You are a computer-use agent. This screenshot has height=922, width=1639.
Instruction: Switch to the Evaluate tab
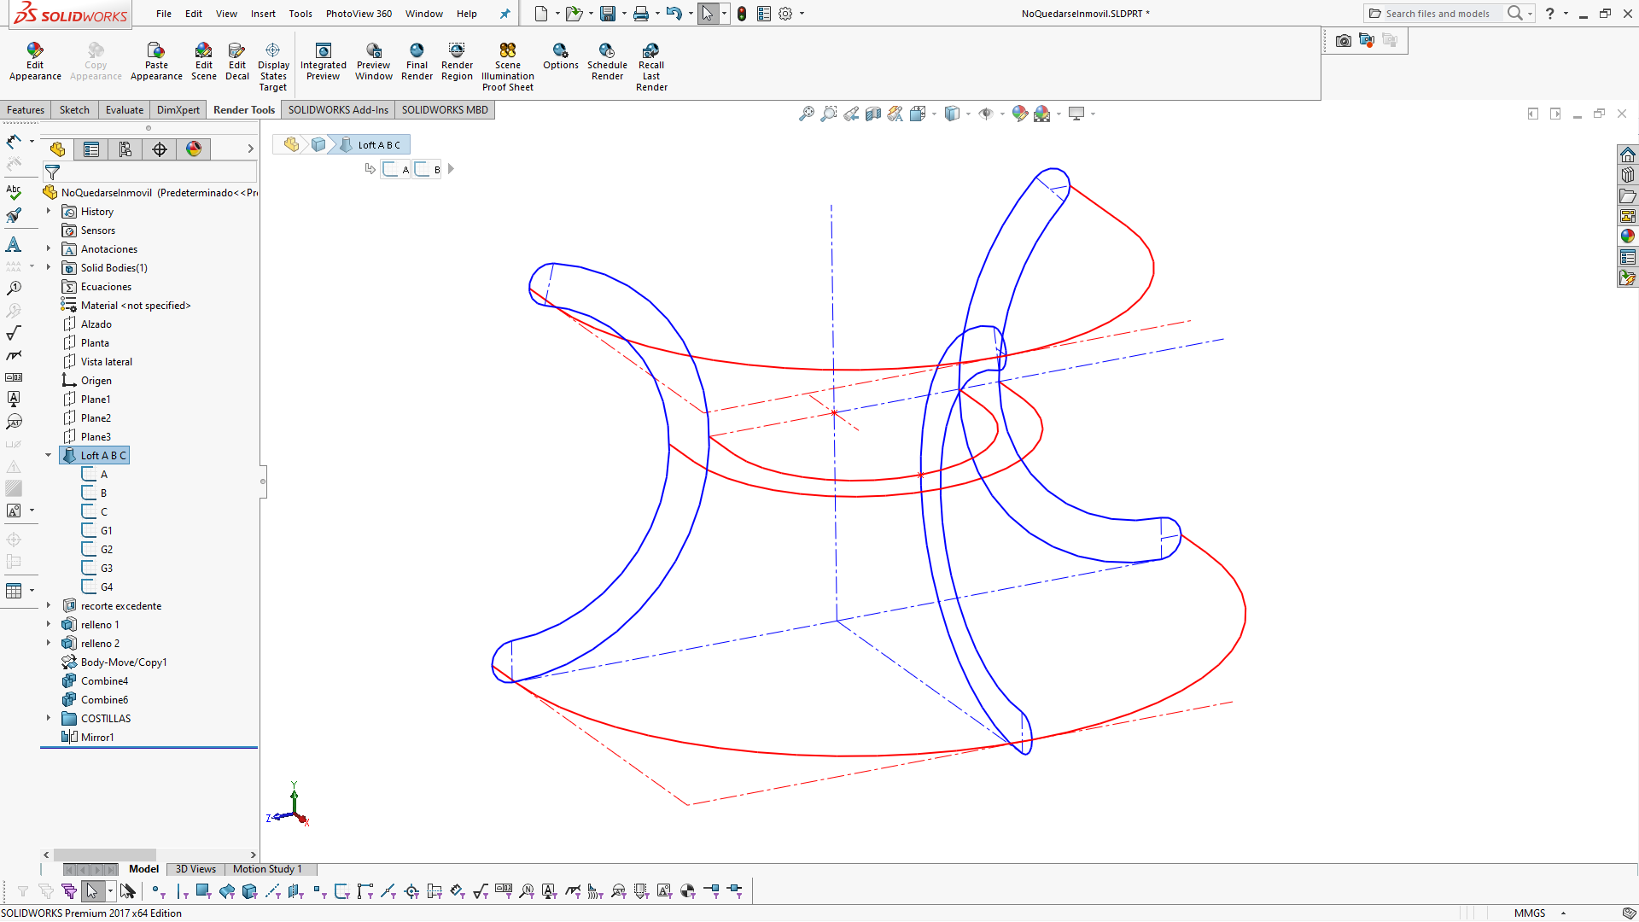(125, 110)
